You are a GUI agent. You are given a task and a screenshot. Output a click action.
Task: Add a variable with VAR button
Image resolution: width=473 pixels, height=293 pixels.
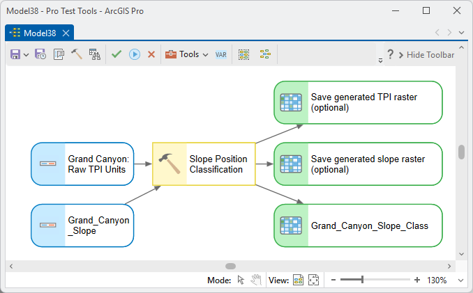click(221, 55)
